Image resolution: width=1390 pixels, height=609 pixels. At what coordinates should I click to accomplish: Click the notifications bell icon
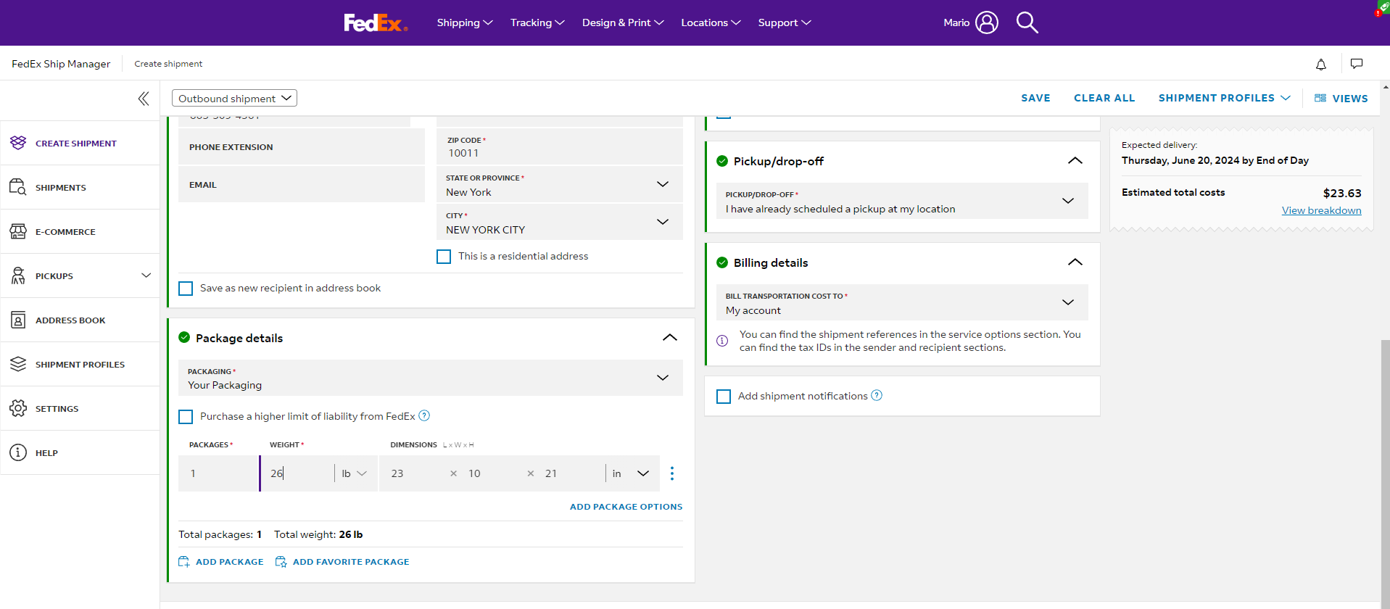pyautogui.click(x=1321, y=65)
